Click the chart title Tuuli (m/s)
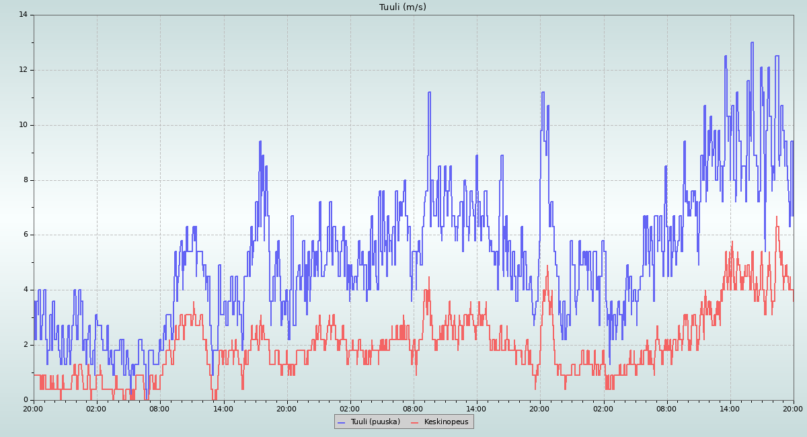 402,7
